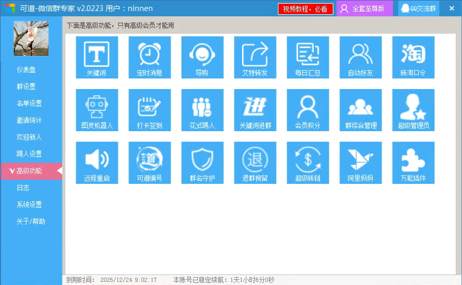Screen dimensions: 462x285
Task: Open the 关键词 keyword feature tile
Action: 97,57
